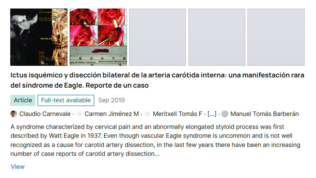This screenshot has width=316, height=178.
Task: Click the Full-text available badge
Action: (x=66, y=100)
